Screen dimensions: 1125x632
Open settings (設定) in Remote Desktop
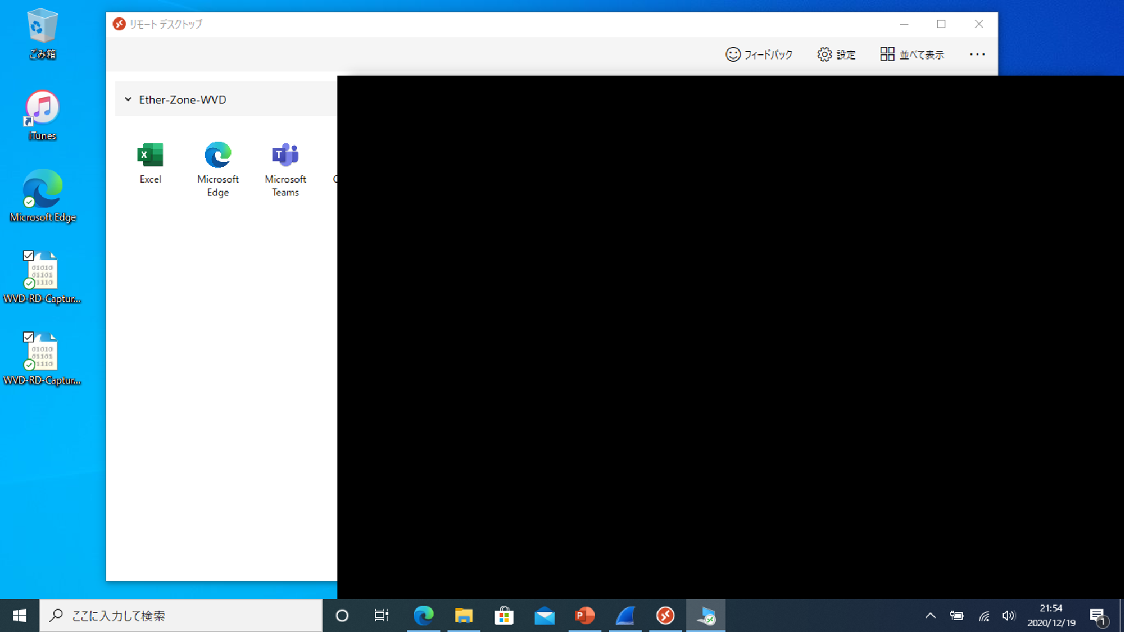click(x=836, y=54)
